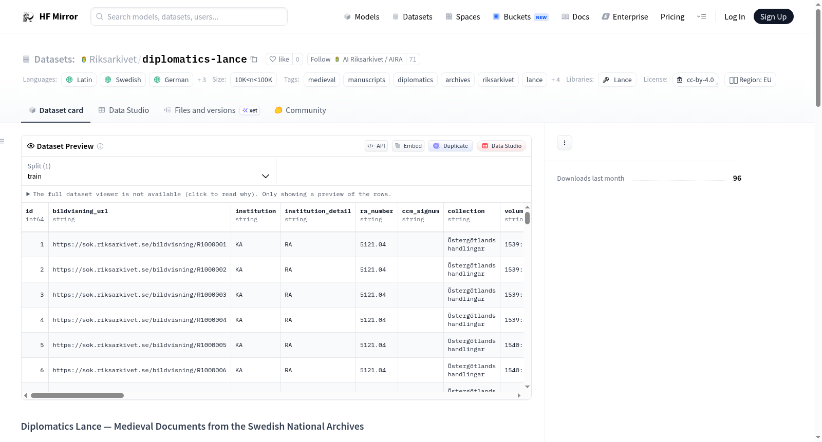Expand the full dataset viewer notice
Image resolution: width=822 pixels, height=442 pixels.
click(209, 194)
